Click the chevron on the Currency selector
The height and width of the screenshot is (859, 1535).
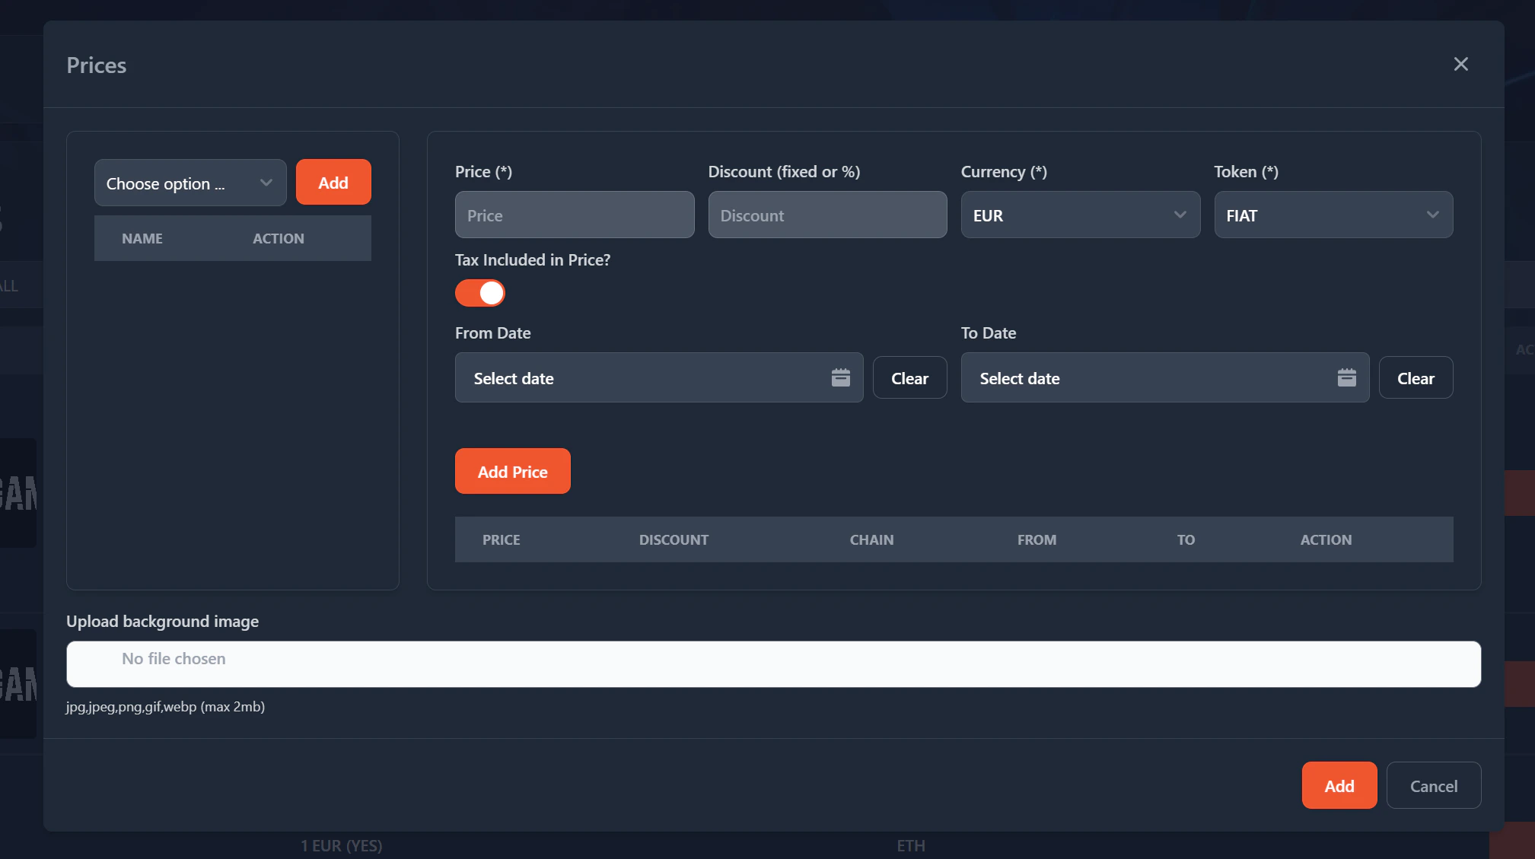[x=1180, y=215]
